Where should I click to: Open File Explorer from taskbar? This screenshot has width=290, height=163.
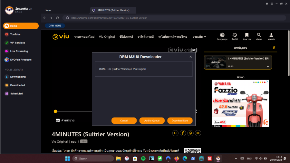(x=118, y=158)
